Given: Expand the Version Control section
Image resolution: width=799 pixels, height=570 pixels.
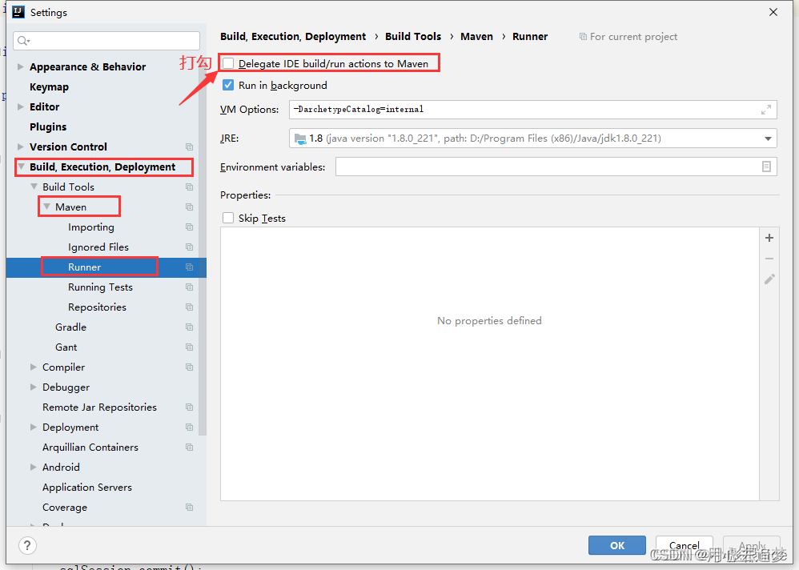Looking at the screenshot, I should (20, 147).
